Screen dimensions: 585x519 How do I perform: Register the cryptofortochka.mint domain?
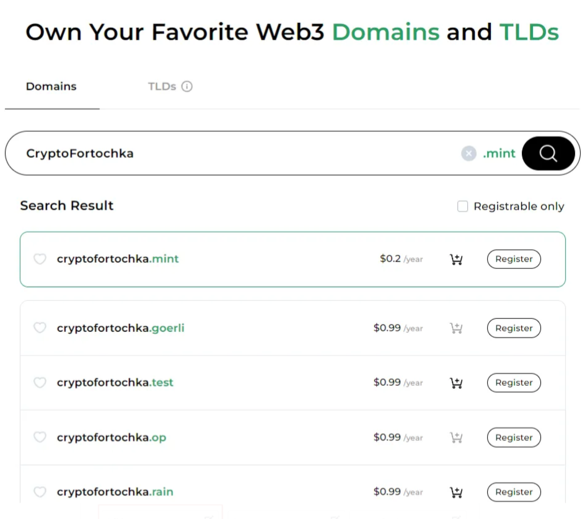pyautogui.click(x=514, y=259)
